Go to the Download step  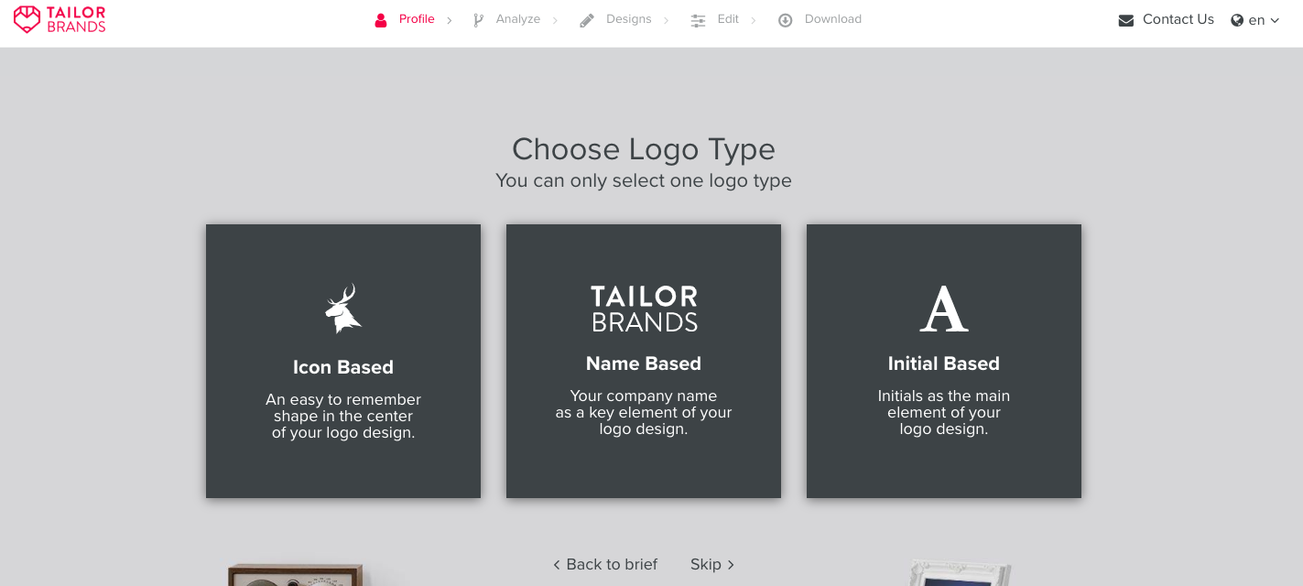833,19
